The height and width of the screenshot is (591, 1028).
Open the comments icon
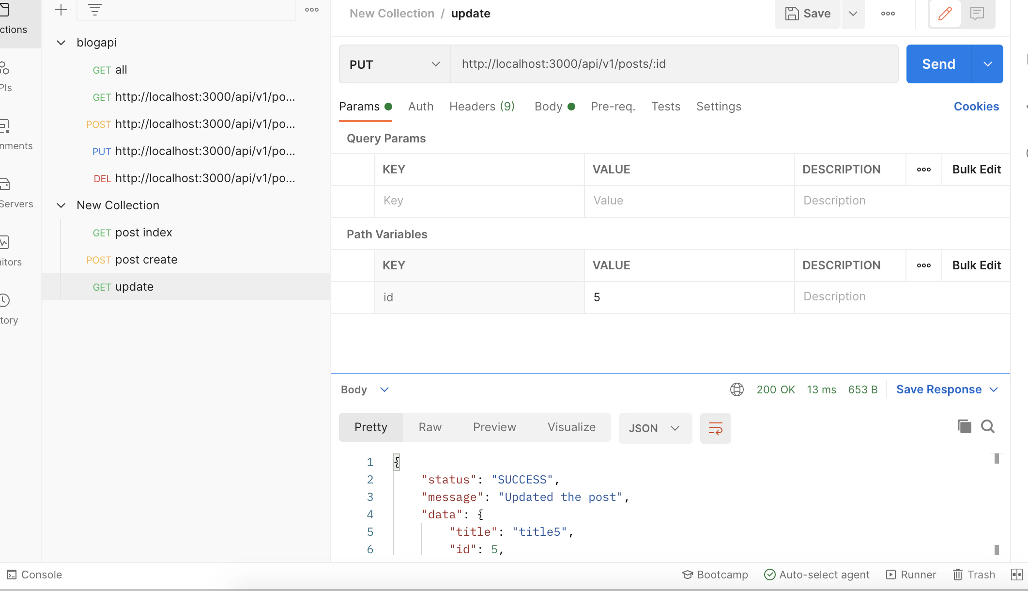(977, 14)
